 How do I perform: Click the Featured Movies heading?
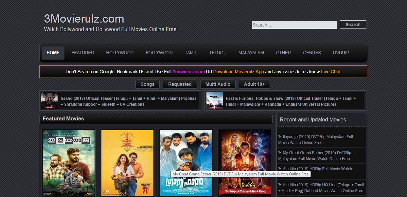[x=63, y=119]
